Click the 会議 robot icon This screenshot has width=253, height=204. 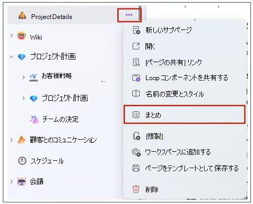click(x=22, y=181)
